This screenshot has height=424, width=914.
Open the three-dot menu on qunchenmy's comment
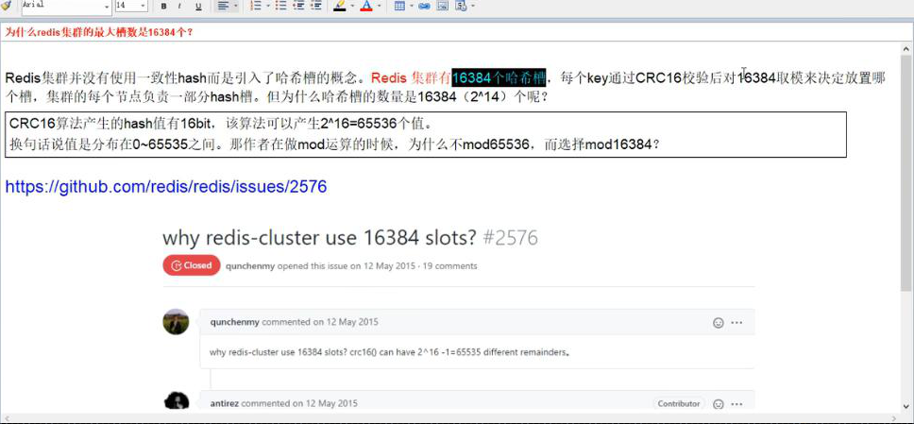[x=736, y=323]
